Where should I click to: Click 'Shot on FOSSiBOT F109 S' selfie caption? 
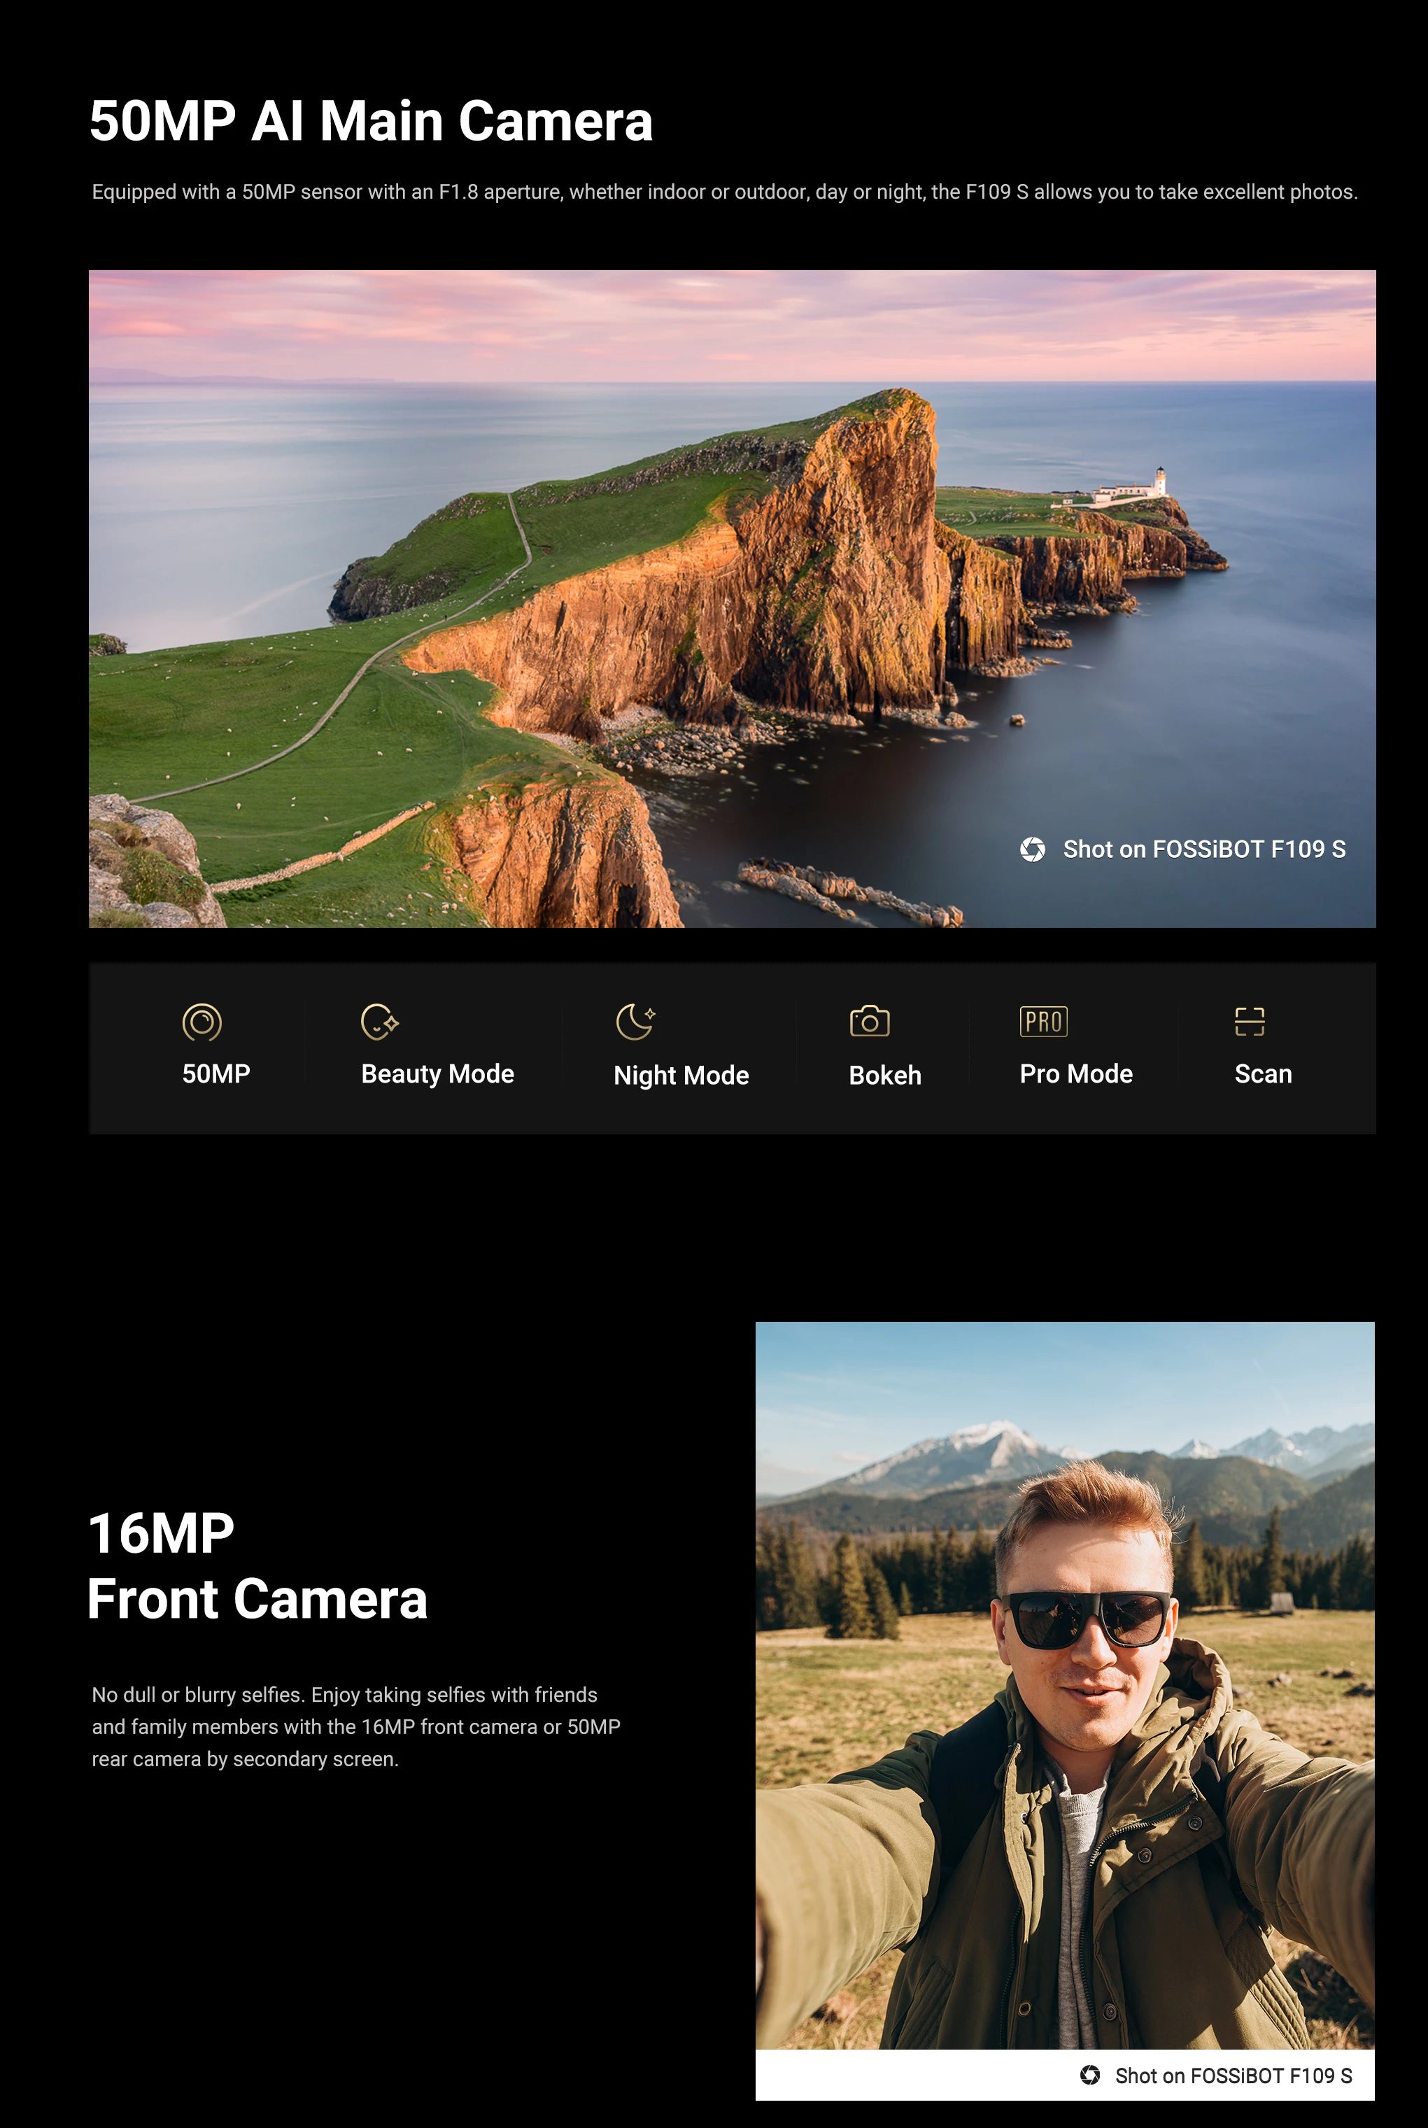1232,2075
